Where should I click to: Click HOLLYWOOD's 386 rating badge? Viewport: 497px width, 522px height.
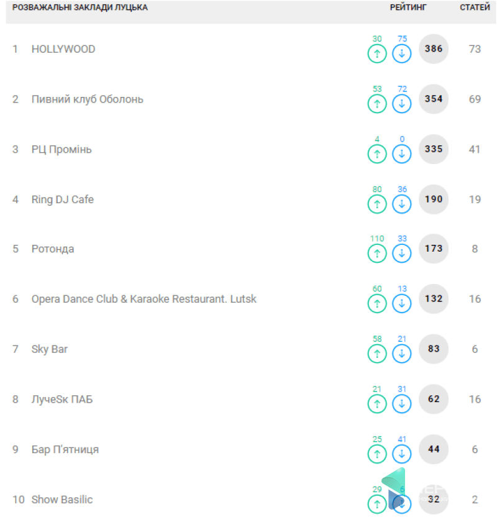coord(434,49)
